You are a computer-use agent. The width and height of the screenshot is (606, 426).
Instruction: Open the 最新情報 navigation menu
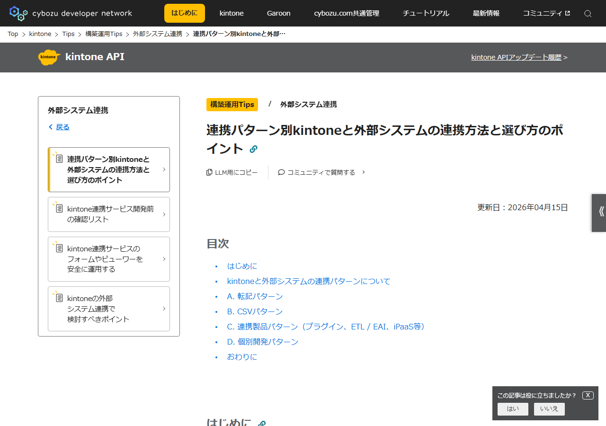[486, 13]
